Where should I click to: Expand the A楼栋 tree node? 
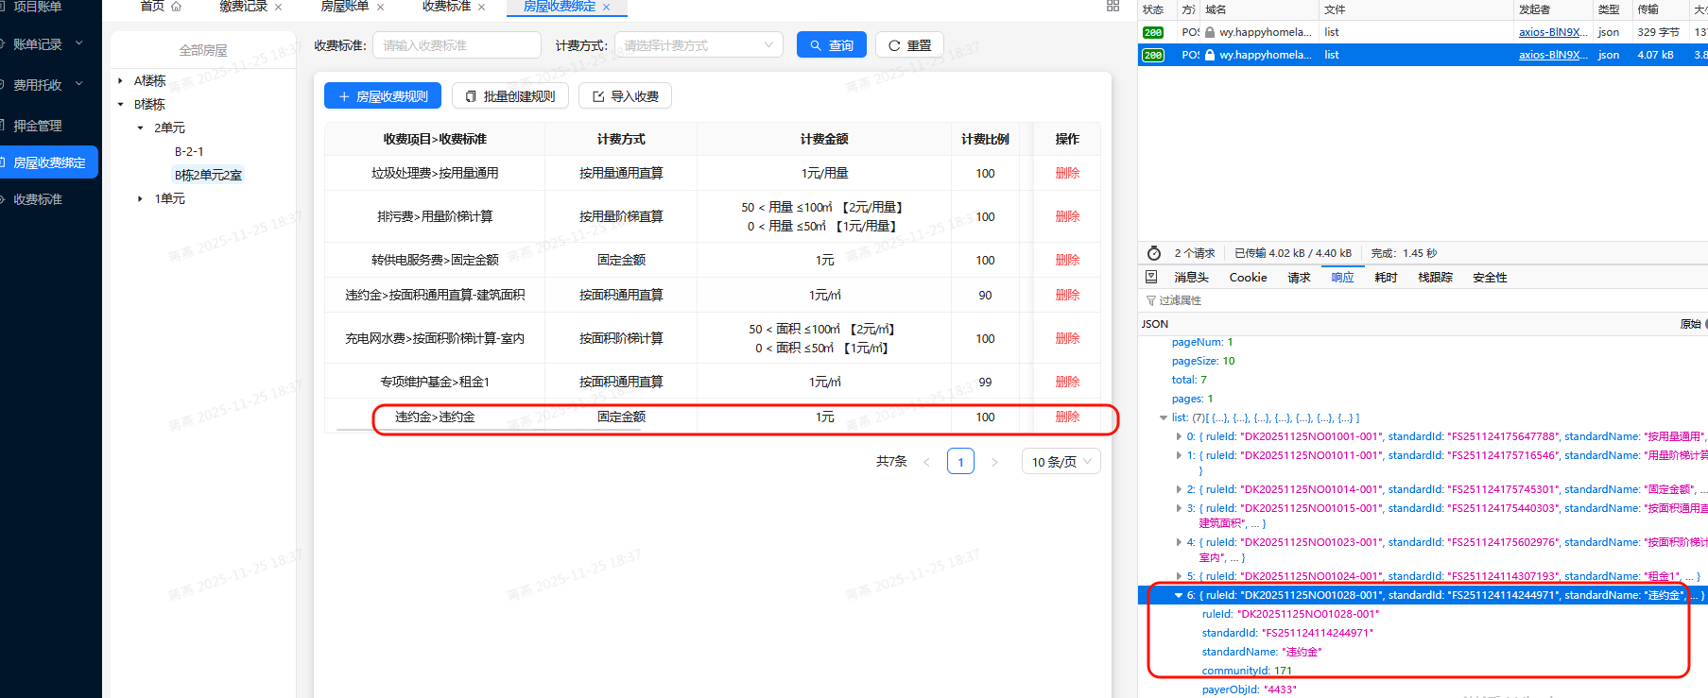120,81
